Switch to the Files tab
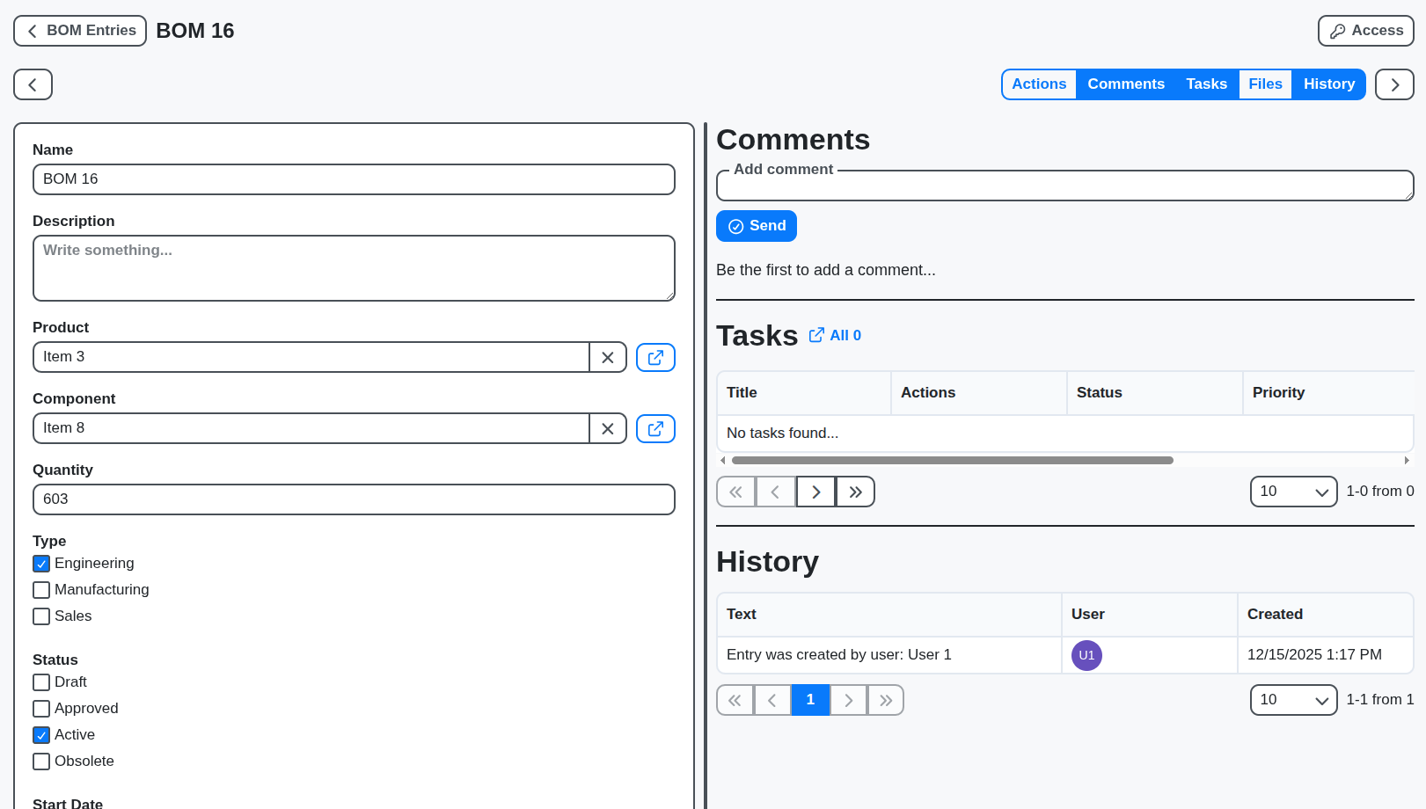 pos(1265,84)
